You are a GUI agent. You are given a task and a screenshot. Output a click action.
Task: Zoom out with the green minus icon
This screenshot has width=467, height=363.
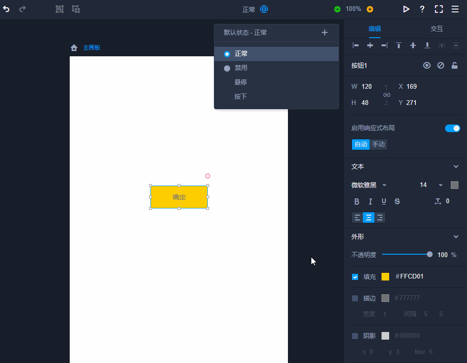(x=337, y=9)
